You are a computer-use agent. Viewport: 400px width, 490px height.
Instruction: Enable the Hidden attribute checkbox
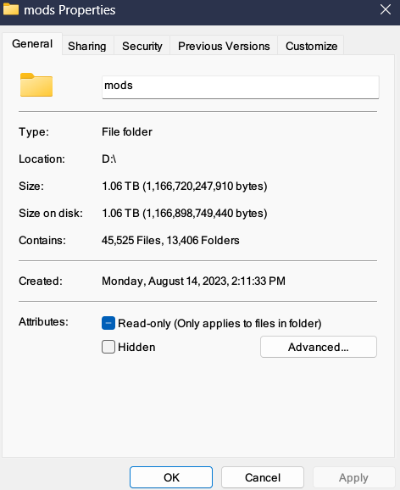pos(108,347)
